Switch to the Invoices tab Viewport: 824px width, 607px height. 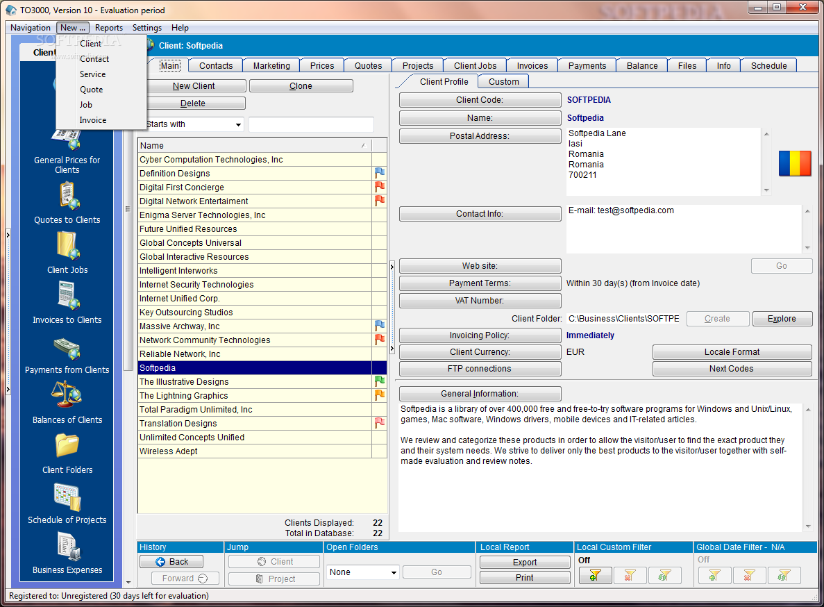(532, 66)
